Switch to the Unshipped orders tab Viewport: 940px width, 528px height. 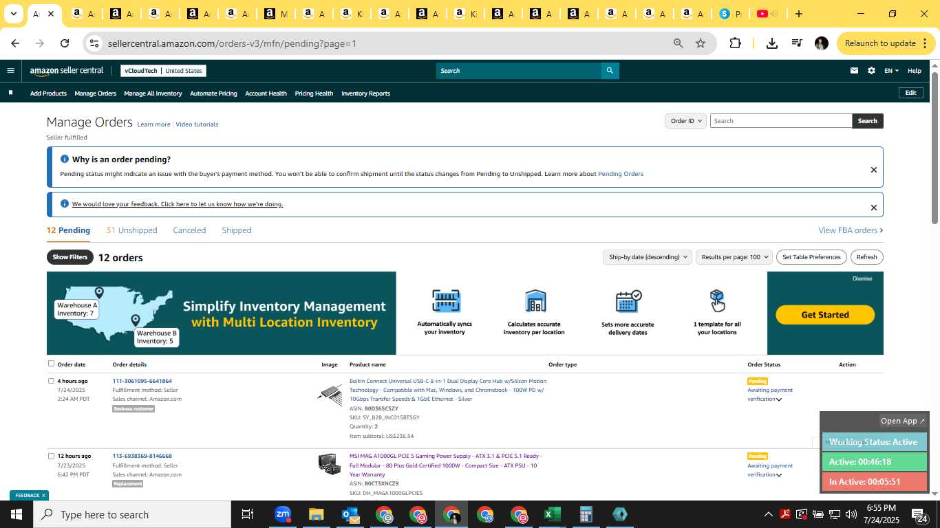point(131,230)
